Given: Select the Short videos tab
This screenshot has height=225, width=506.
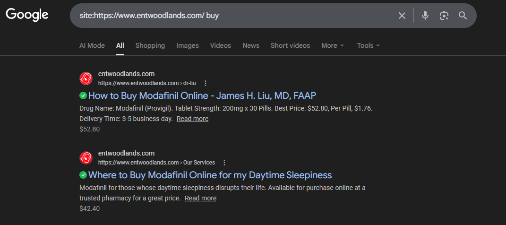Looking at the screenshot, I should click(290, 45).
